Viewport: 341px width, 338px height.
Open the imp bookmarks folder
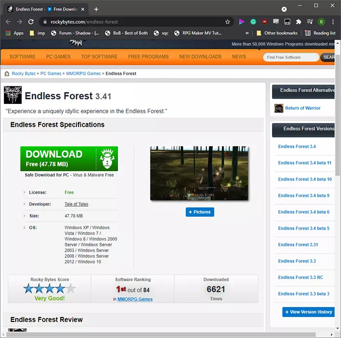(x=38, y=33)
